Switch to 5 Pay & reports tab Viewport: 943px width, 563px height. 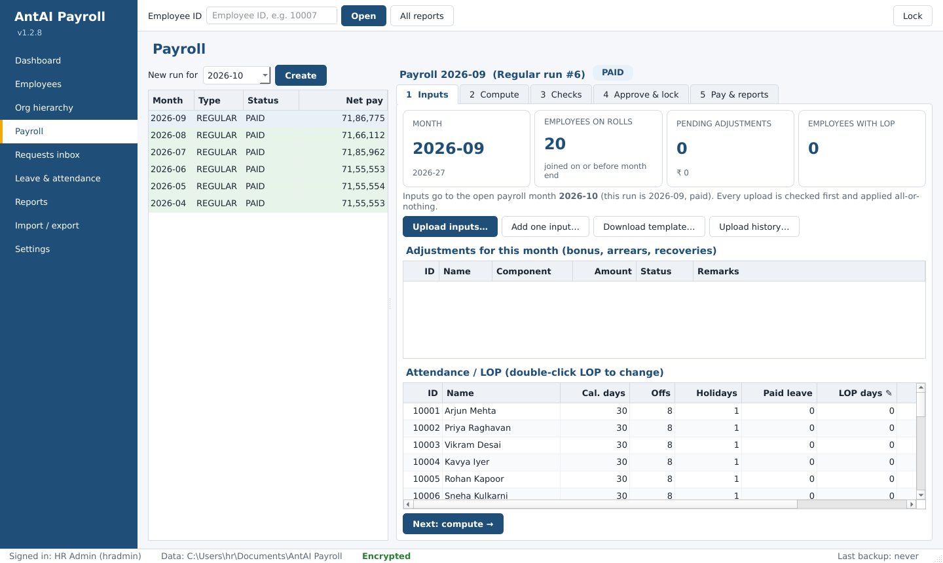click(x=734, y=94)
